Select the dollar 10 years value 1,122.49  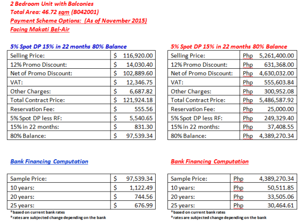[133, 188]
